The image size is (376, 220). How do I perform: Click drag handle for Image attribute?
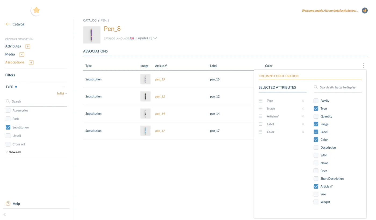pyautogui.click(x=261, y=109)
